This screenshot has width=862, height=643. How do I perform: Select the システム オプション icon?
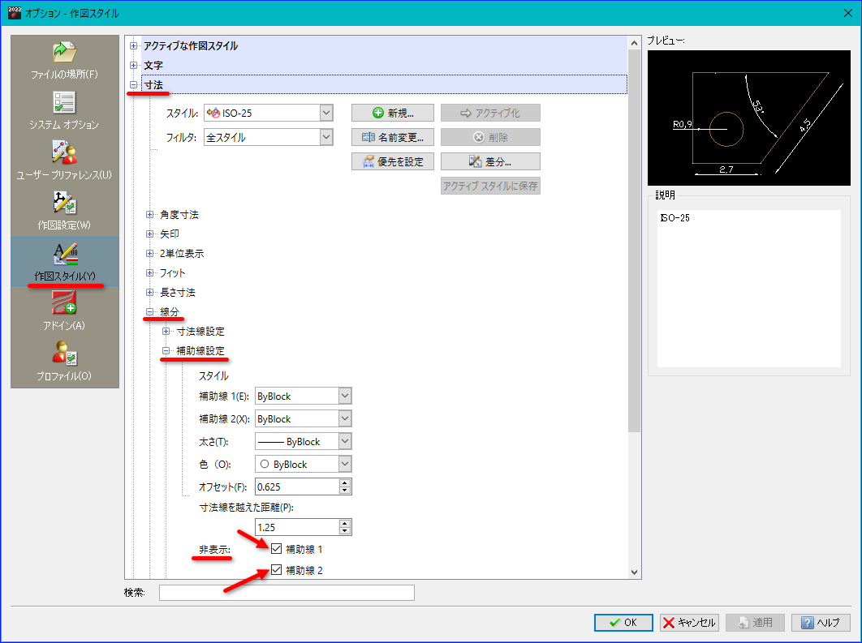point(64,103)
